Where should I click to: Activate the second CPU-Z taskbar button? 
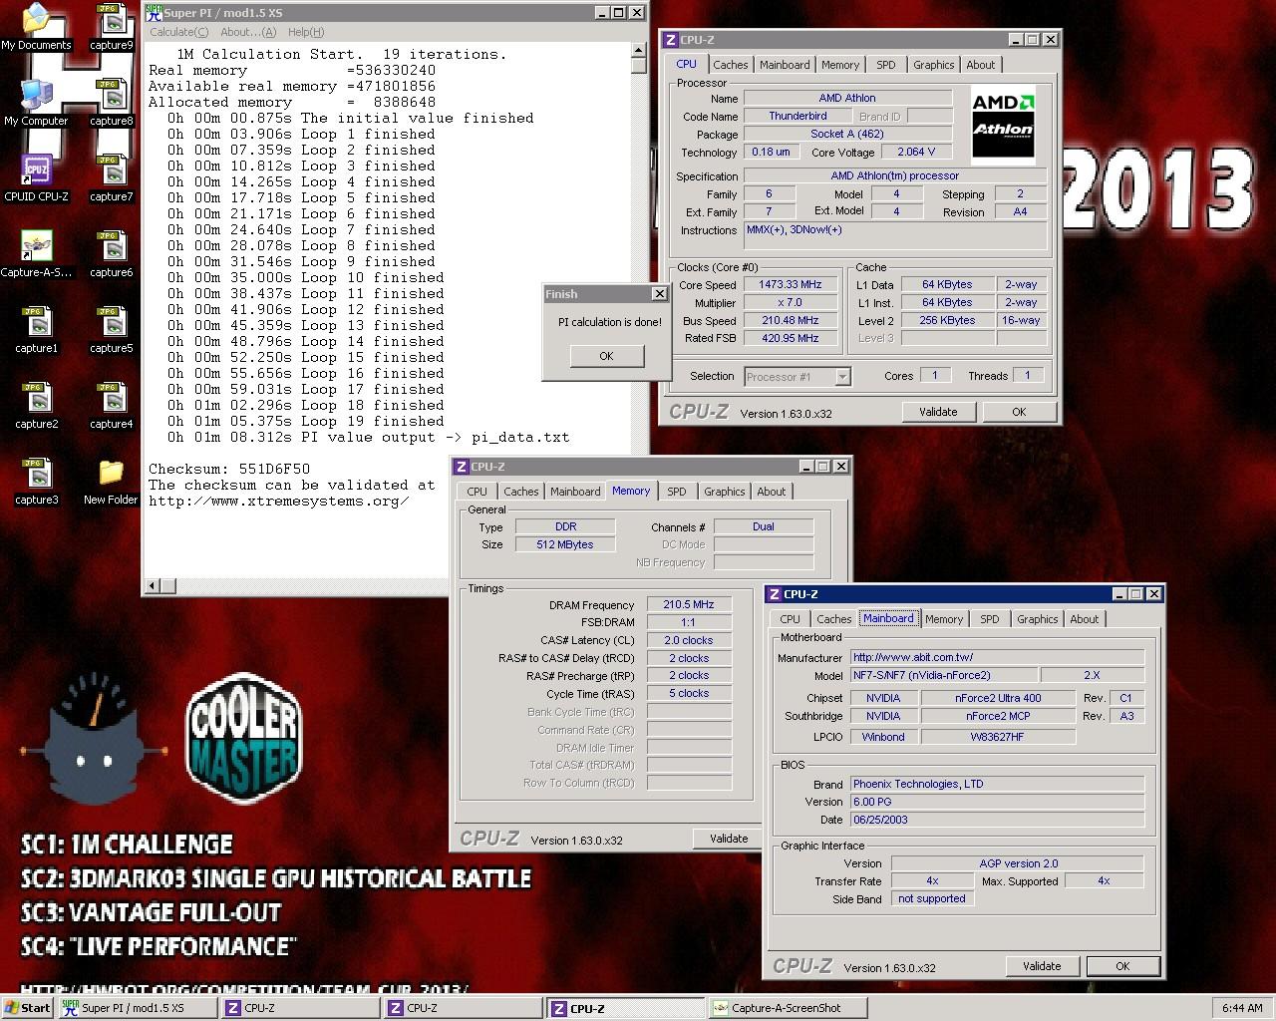[x=462, y=1008]
